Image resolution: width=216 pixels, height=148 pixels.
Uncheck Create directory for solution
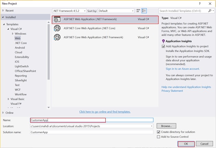coord(159,132)
